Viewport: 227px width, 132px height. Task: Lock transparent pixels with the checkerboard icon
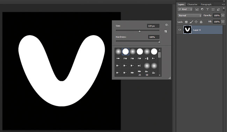186,22
